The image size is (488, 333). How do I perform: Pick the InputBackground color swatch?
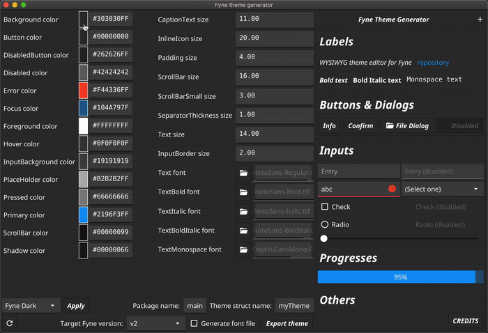(83, 161)
